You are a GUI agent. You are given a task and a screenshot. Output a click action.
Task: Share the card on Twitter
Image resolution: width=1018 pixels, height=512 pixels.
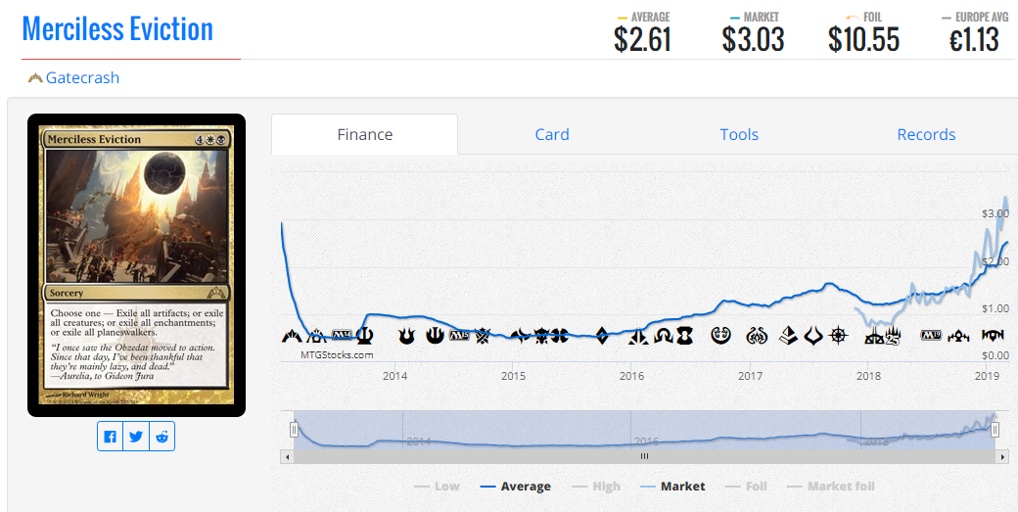136,436
